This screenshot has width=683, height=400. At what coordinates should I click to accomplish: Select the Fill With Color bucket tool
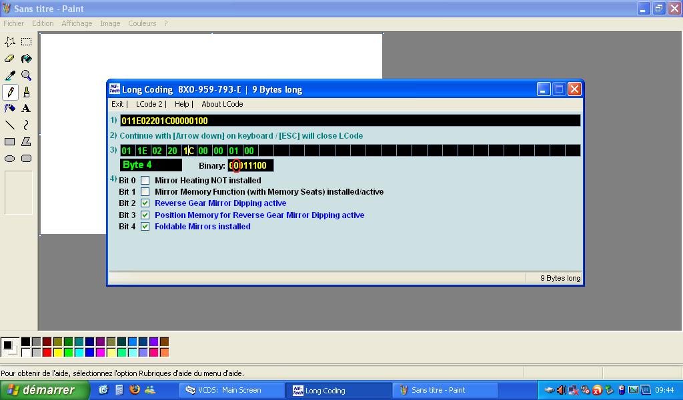pyautogui.click(x=26, y=59)
